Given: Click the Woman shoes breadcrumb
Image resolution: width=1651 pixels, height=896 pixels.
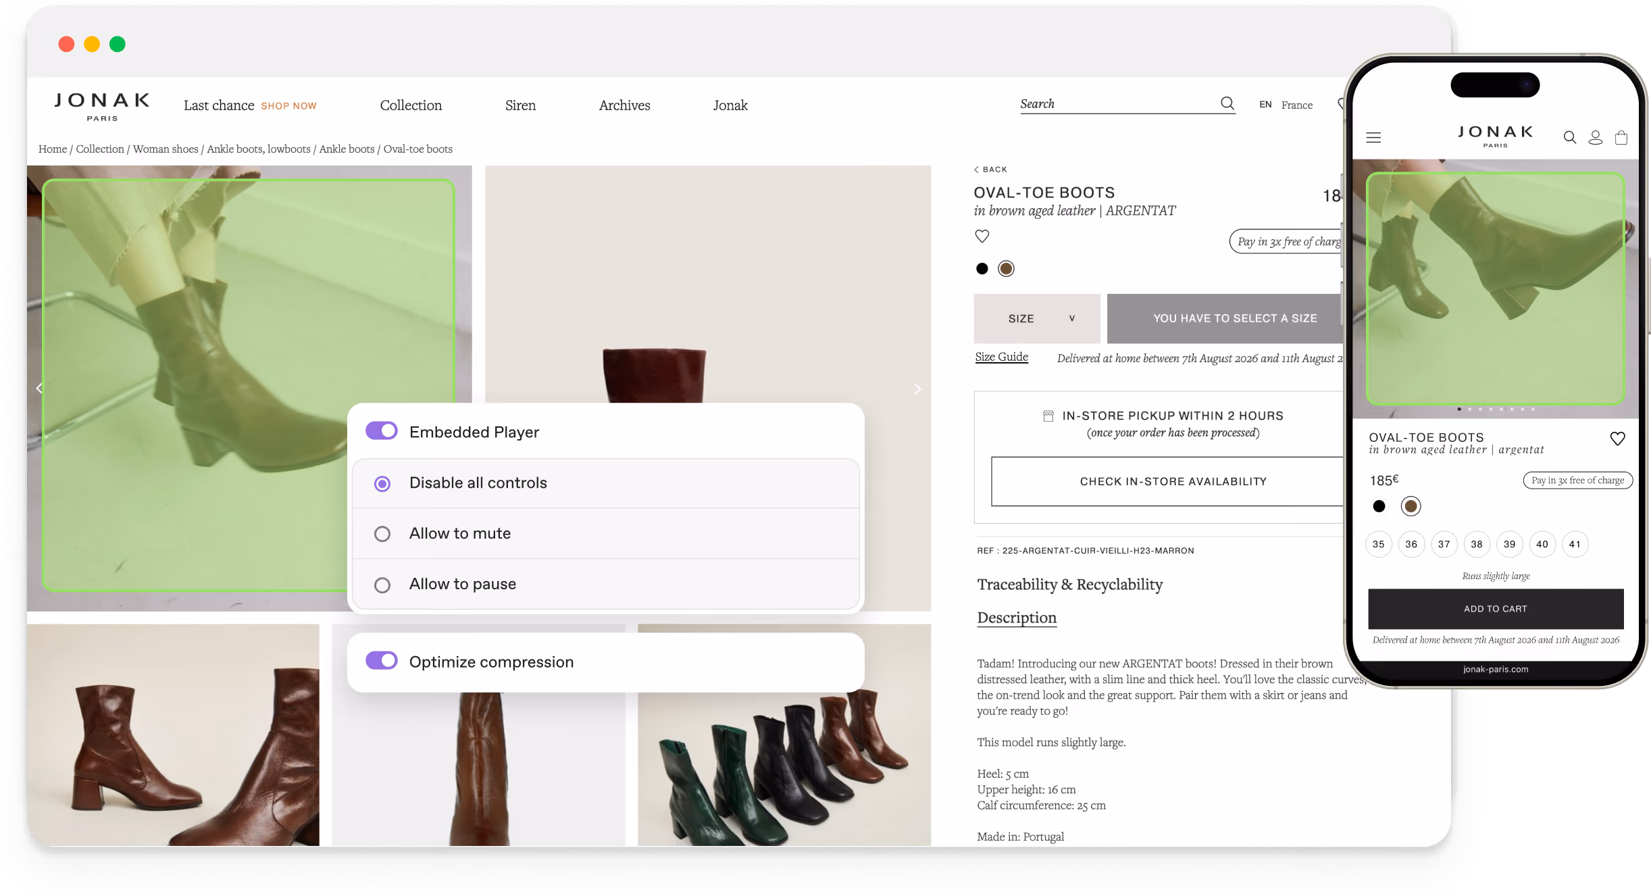Looking at the screenshot, I should 166,149.
